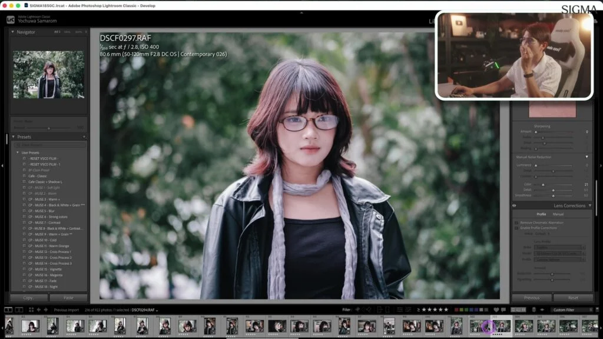The image size is (603, 339).
Task: Open lens Profile dropdown
Action: (559, 260)
